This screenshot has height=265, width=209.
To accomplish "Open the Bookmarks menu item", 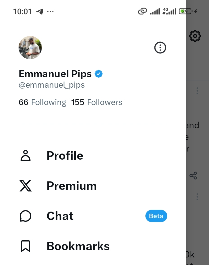I will tap(93, 246).
